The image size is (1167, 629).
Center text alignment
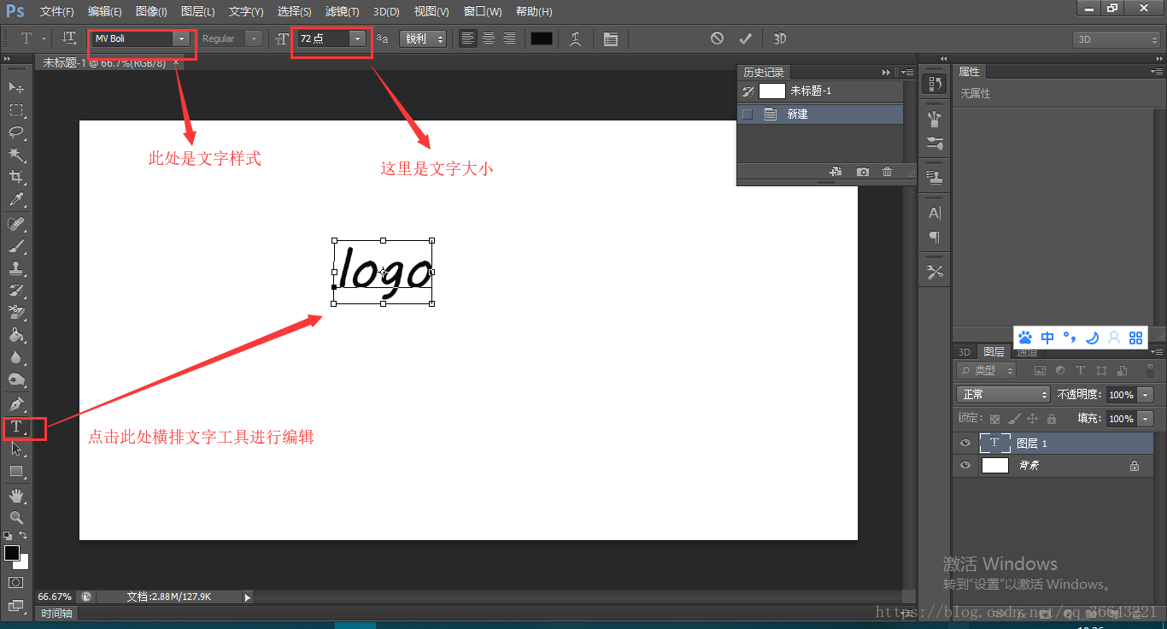489,38
